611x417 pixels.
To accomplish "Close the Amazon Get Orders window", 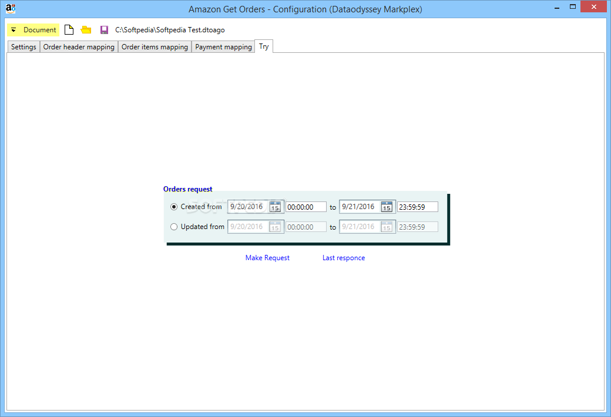I will 593,7.
